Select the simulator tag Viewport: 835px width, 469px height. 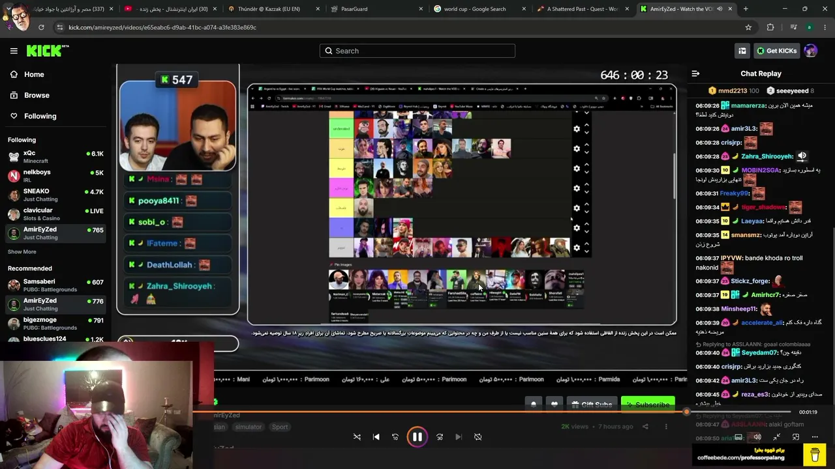(248, 427)
